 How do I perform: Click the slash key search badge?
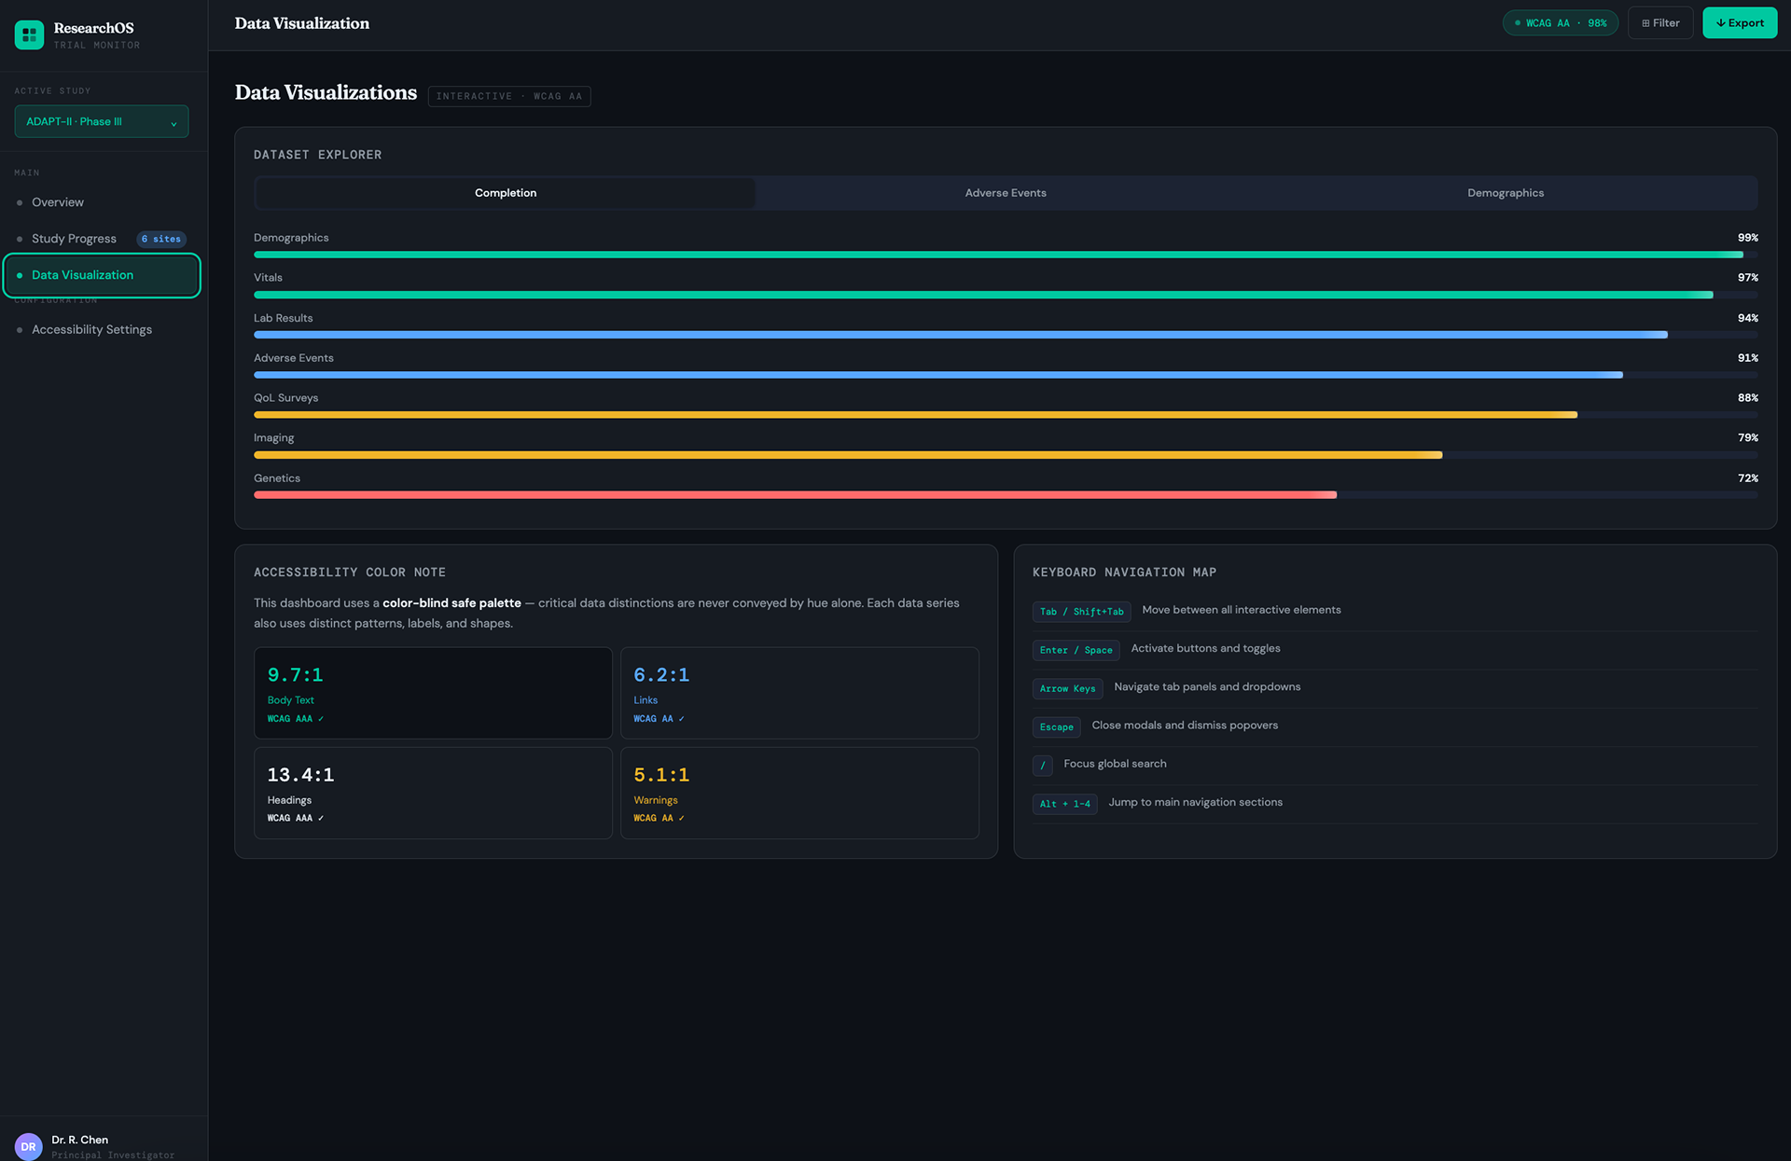coord(1042,766)
